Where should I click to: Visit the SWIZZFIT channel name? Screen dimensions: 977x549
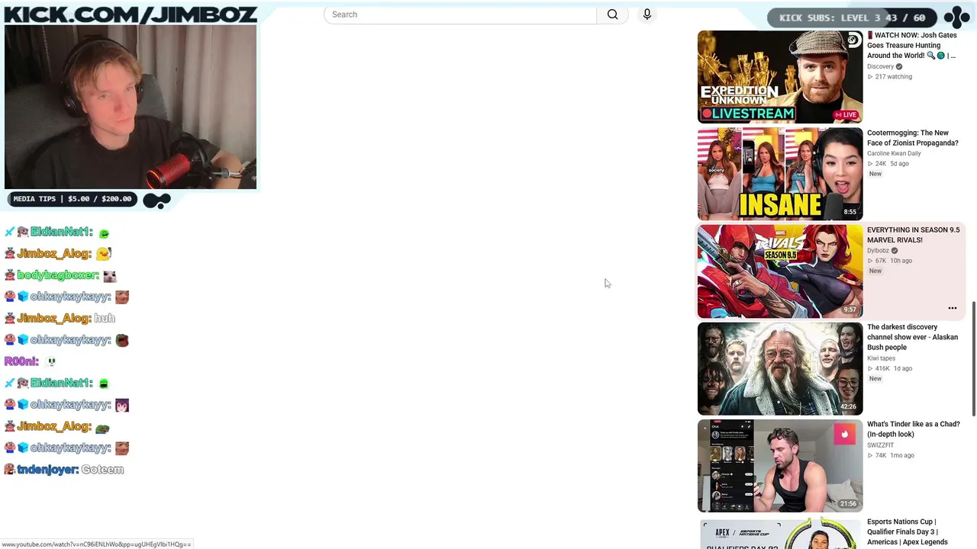880,445
